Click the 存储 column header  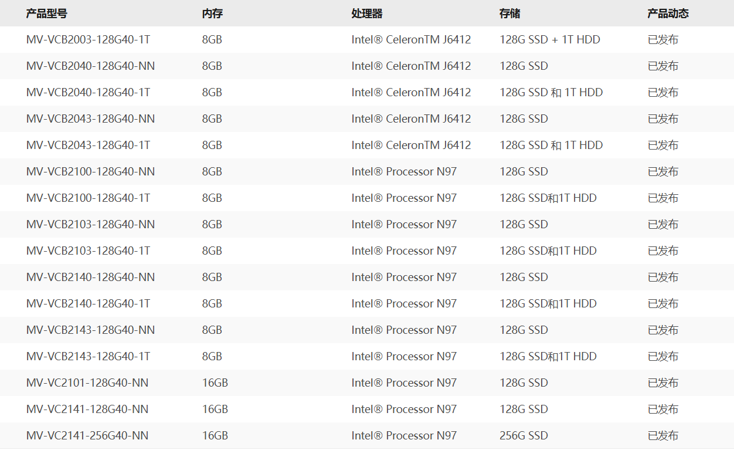[x=510, y=13]
